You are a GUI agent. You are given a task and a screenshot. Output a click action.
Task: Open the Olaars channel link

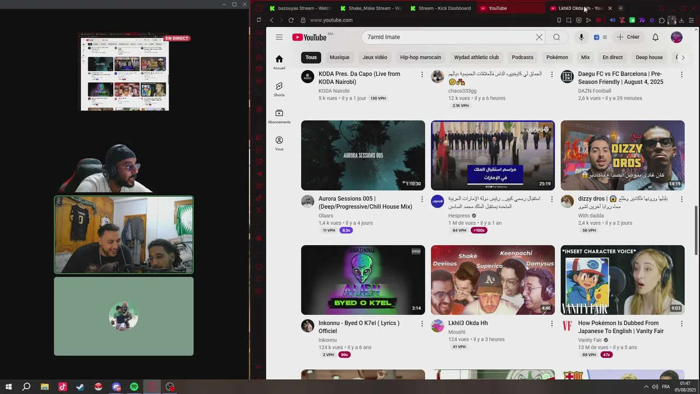click(326, 216)
